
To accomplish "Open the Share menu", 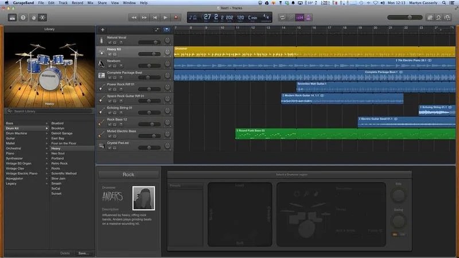I will [x=102, y=3].
